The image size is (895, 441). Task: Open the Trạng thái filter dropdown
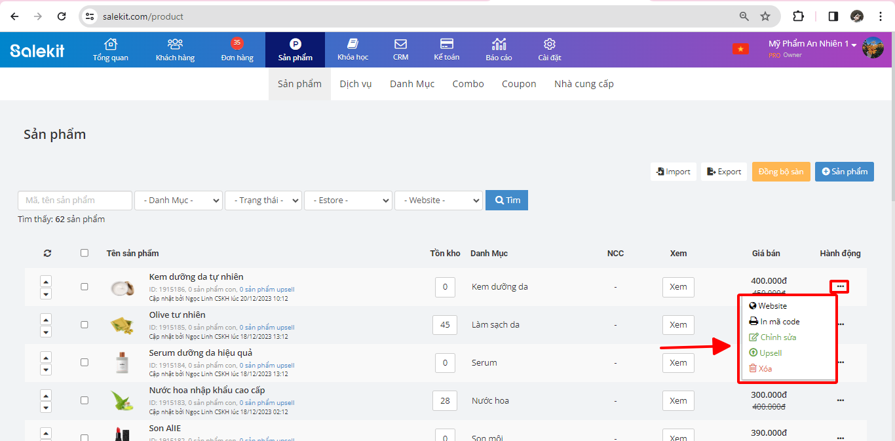[x=263, y=201]
